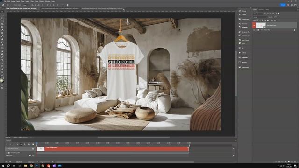Open the Actions panel
Screen dimensions: 299x168
[242, 53]
